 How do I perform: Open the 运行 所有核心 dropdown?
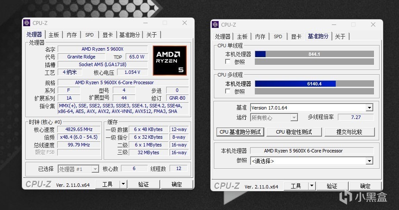point(294,118)
